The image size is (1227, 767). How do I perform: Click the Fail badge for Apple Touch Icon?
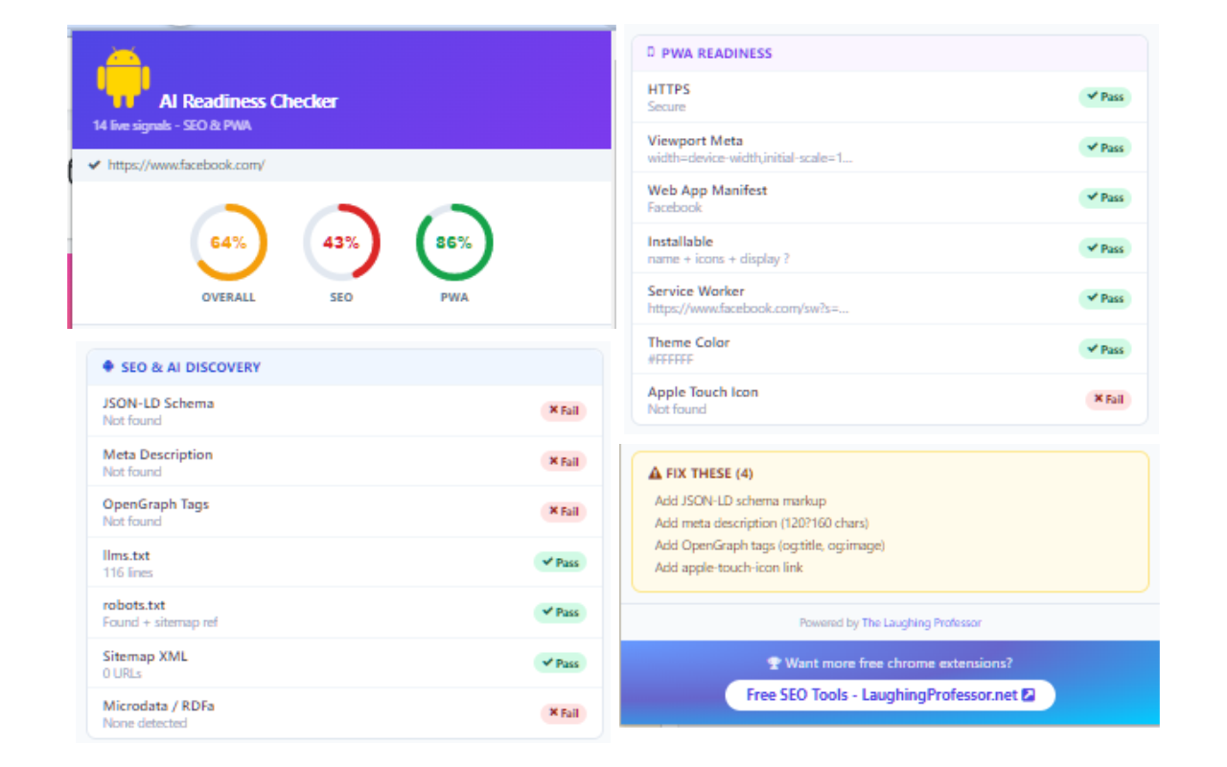coord(1108,399)
